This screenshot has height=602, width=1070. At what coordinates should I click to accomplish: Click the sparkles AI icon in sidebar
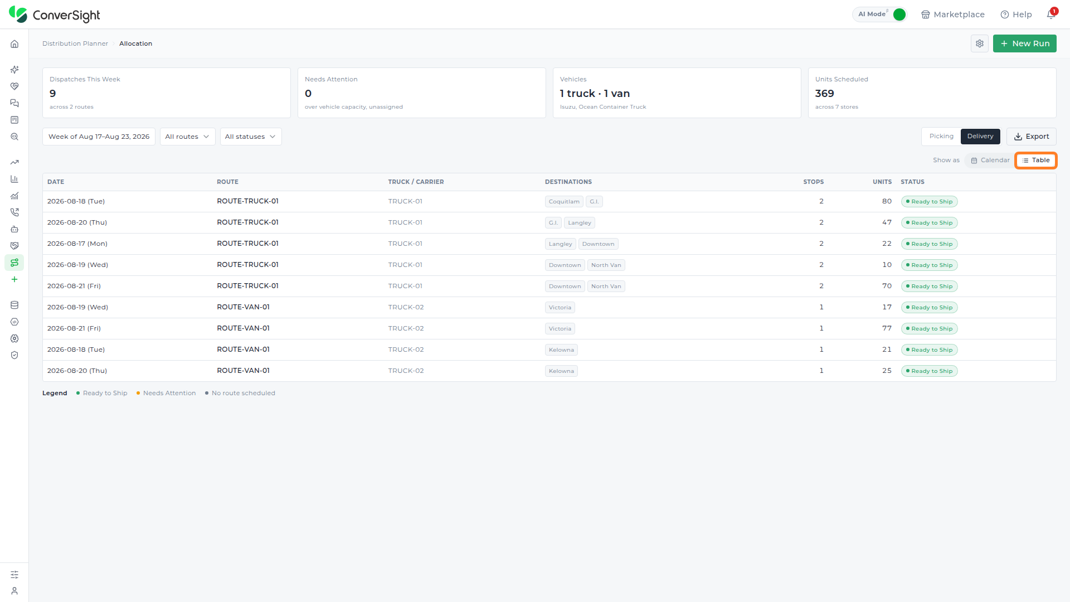(x=14, y=70)
